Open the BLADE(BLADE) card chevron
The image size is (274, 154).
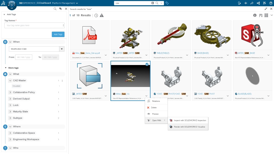pos(268,96)
